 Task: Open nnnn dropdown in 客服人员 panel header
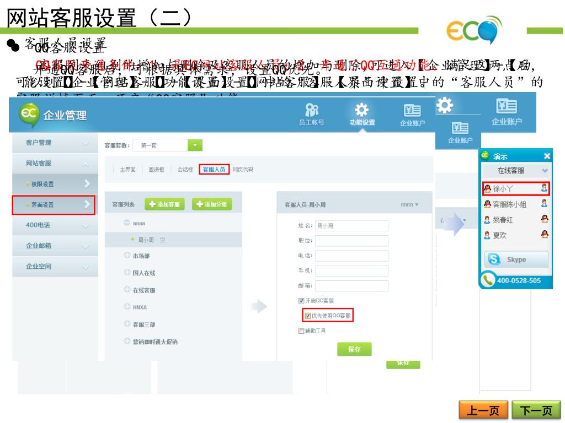tap(410, 205)
